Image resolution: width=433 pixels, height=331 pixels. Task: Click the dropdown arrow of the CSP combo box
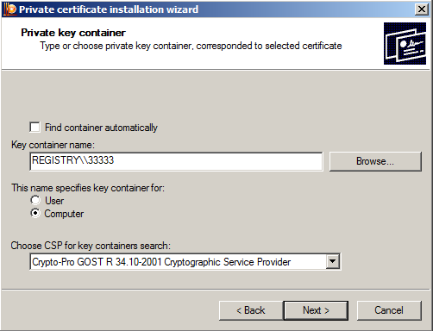point(333,261)
